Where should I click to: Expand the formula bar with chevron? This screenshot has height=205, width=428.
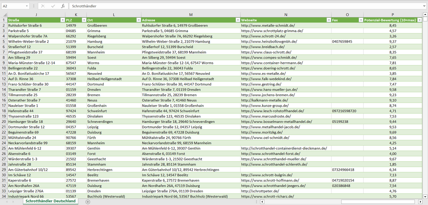pos(425,6)
